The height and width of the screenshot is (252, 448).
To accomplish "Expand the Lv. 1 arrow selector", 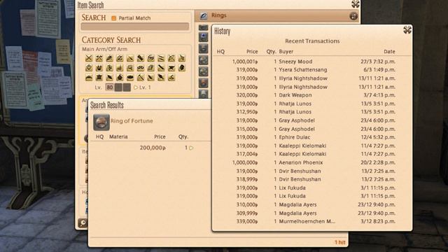I will pos(136,87).
